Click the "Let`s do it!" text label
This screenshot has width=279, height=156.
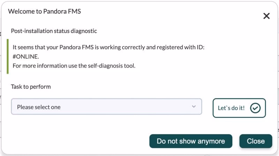[231, 108]
